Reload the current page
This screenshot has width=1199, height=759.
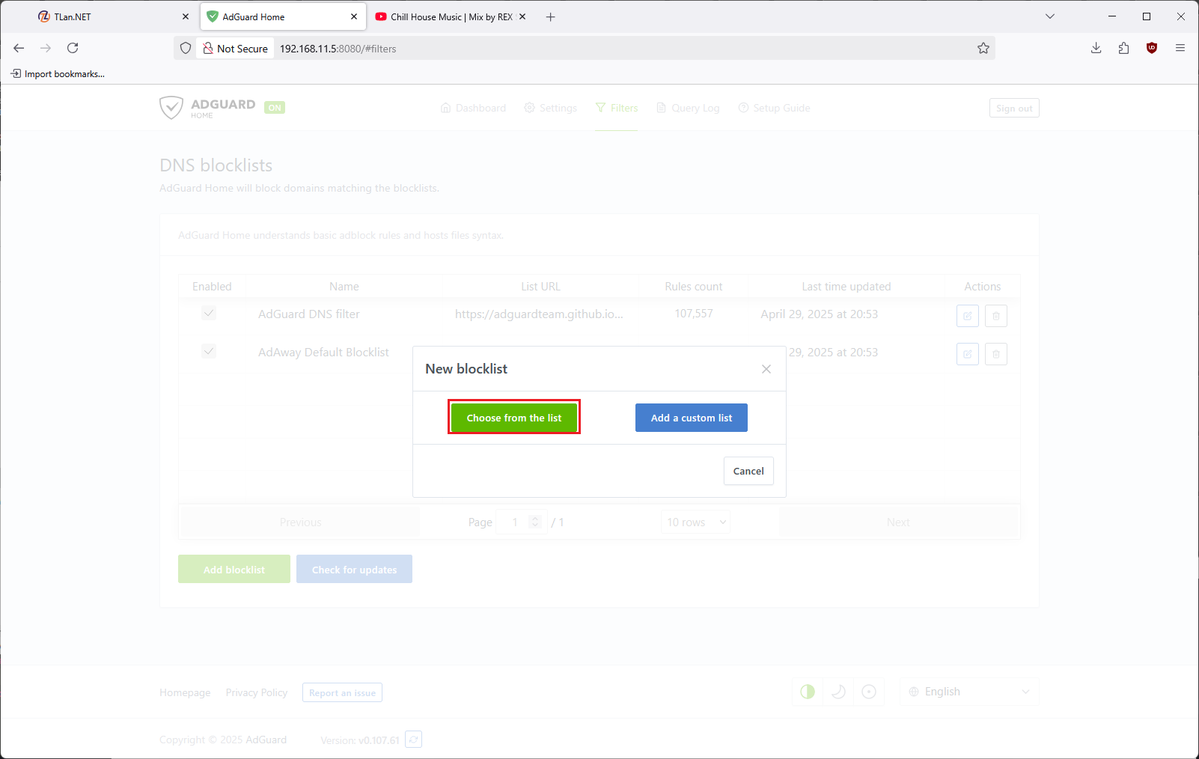point(73,48)
